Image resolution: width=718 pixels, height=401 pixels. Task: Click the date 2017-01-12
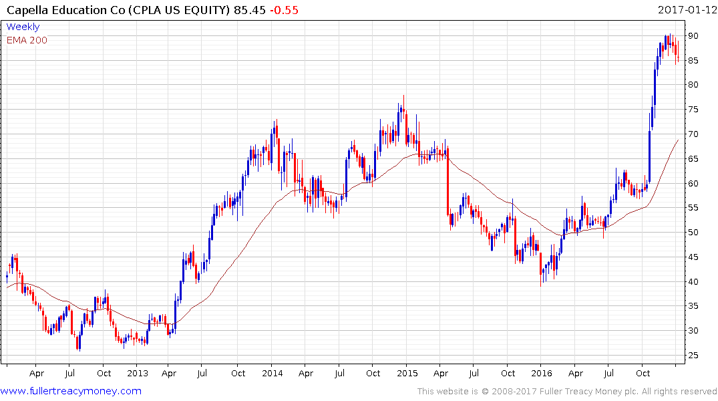coord(687,9)
